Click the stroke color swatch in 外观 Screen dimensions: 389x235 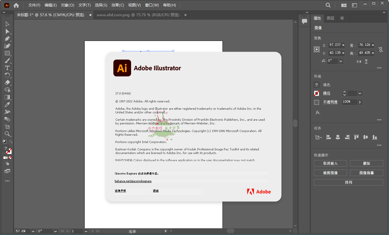(317, 94)
